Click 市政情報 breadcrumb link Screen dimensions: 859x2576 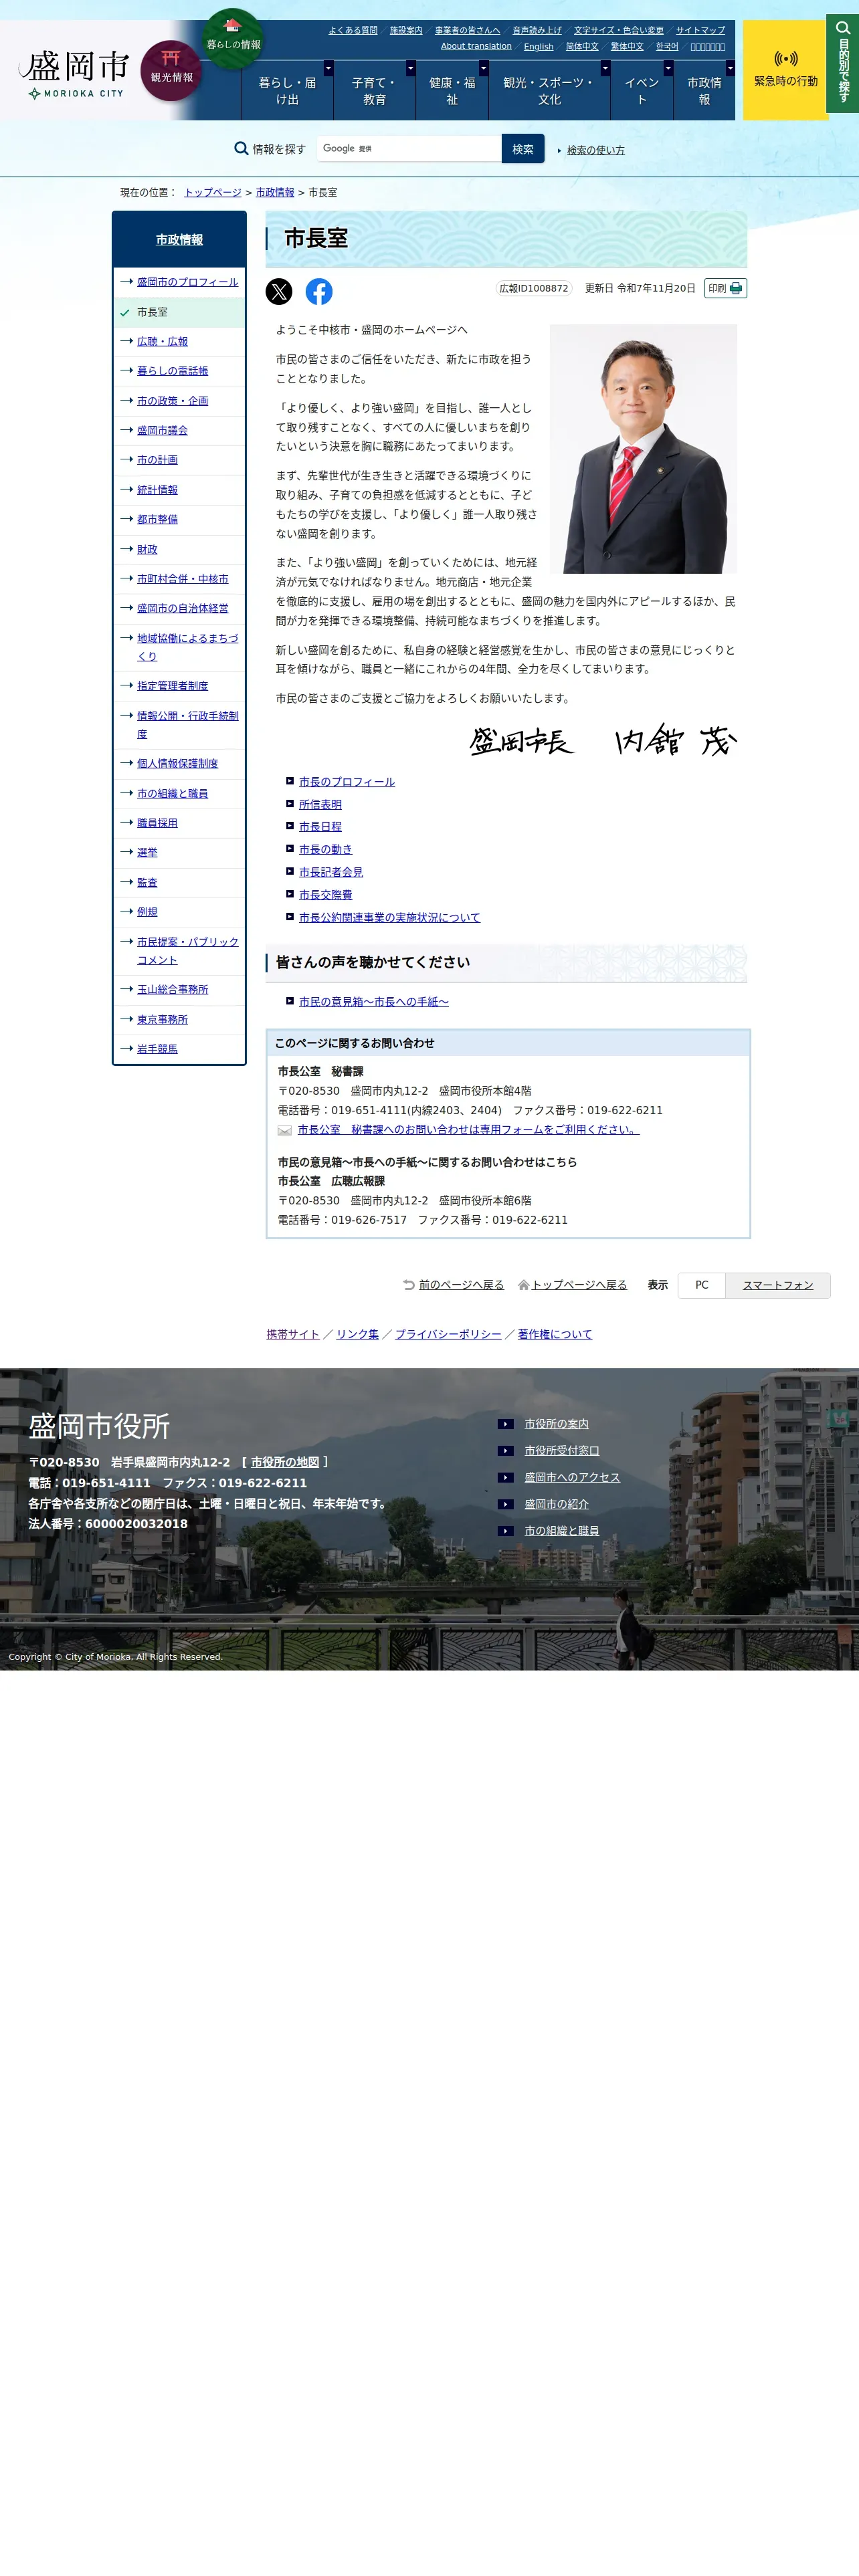click(275, 193)
